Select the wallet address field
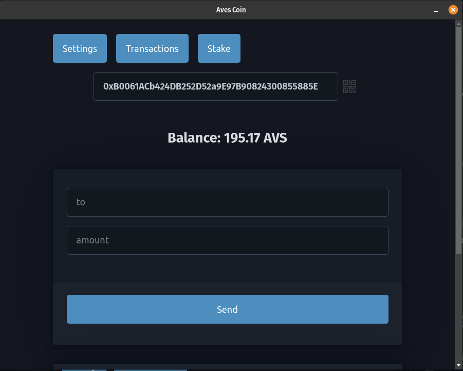This screenshot has width=463, height=371. pyautogui.click(x=215, y=86)
